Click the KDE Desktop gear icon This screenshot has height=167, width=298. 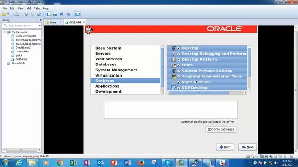coord(174,88)
